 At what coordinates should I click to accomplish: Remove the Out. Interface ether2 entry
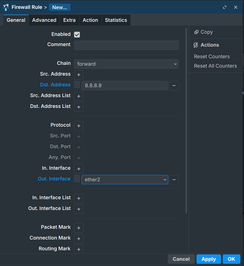(x=174, y=180)
